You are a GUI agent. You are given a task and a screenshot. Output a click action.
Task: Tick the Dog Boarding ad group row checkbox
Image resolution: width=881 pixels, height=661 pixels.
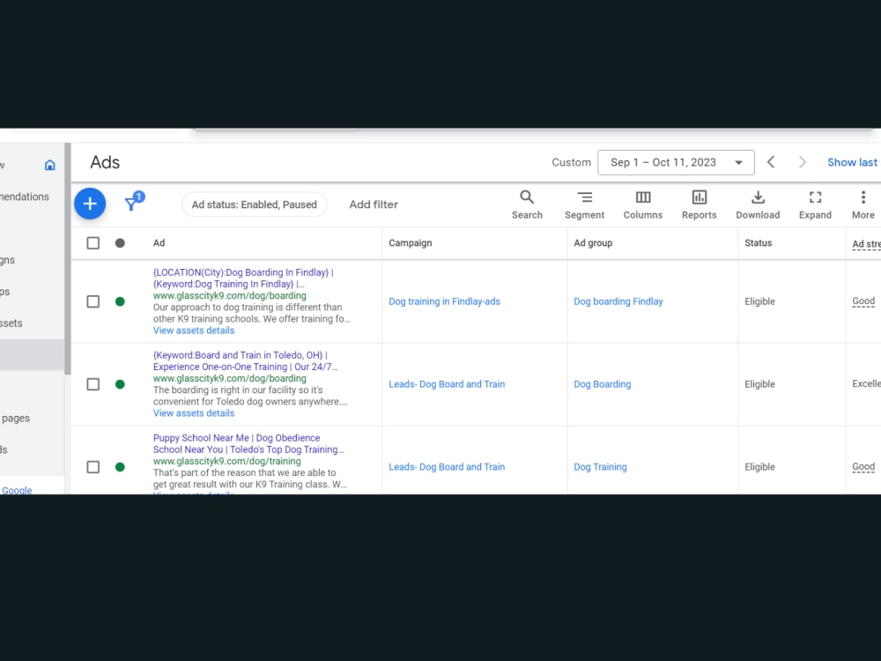click(x=93, y=384)
